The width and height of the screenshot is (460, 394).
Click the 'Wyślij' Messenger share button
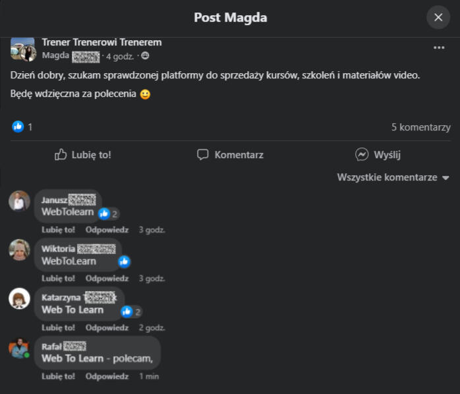tap(378, 155)
